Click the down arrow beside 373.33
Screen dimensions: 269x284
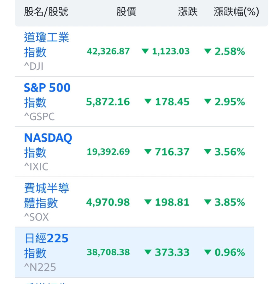pos(148,252)
